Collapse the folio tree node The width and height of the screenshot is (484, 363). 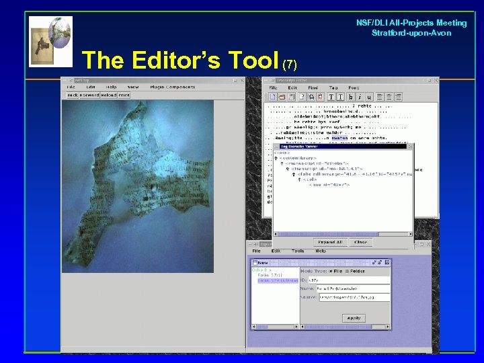click(294, 174)
